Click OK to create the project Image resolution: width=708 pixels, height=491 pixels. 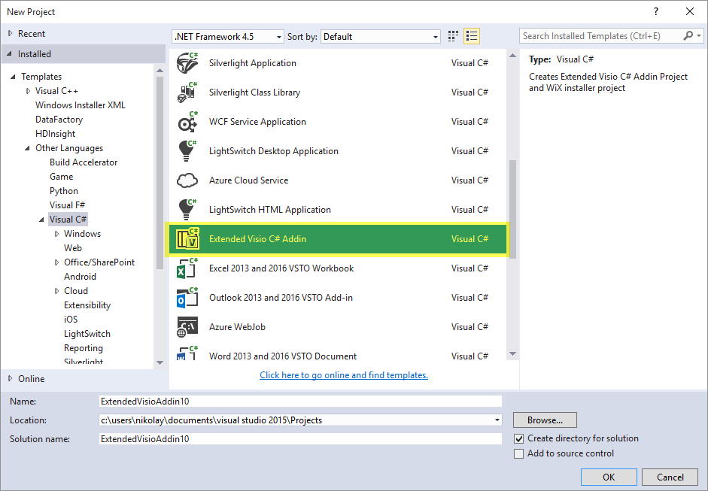pyautogui.click(x=609, y=477)
